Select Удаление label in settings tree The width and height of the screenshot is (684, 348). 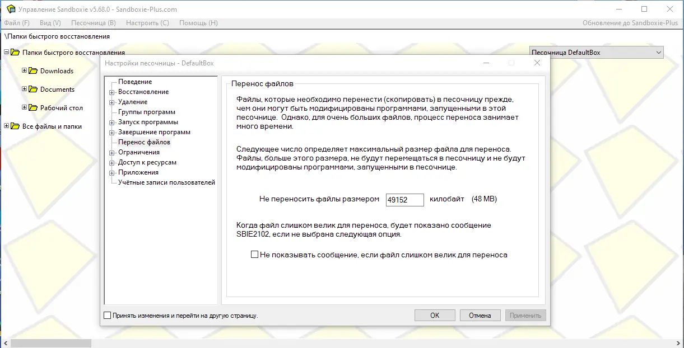coord(133,102)
